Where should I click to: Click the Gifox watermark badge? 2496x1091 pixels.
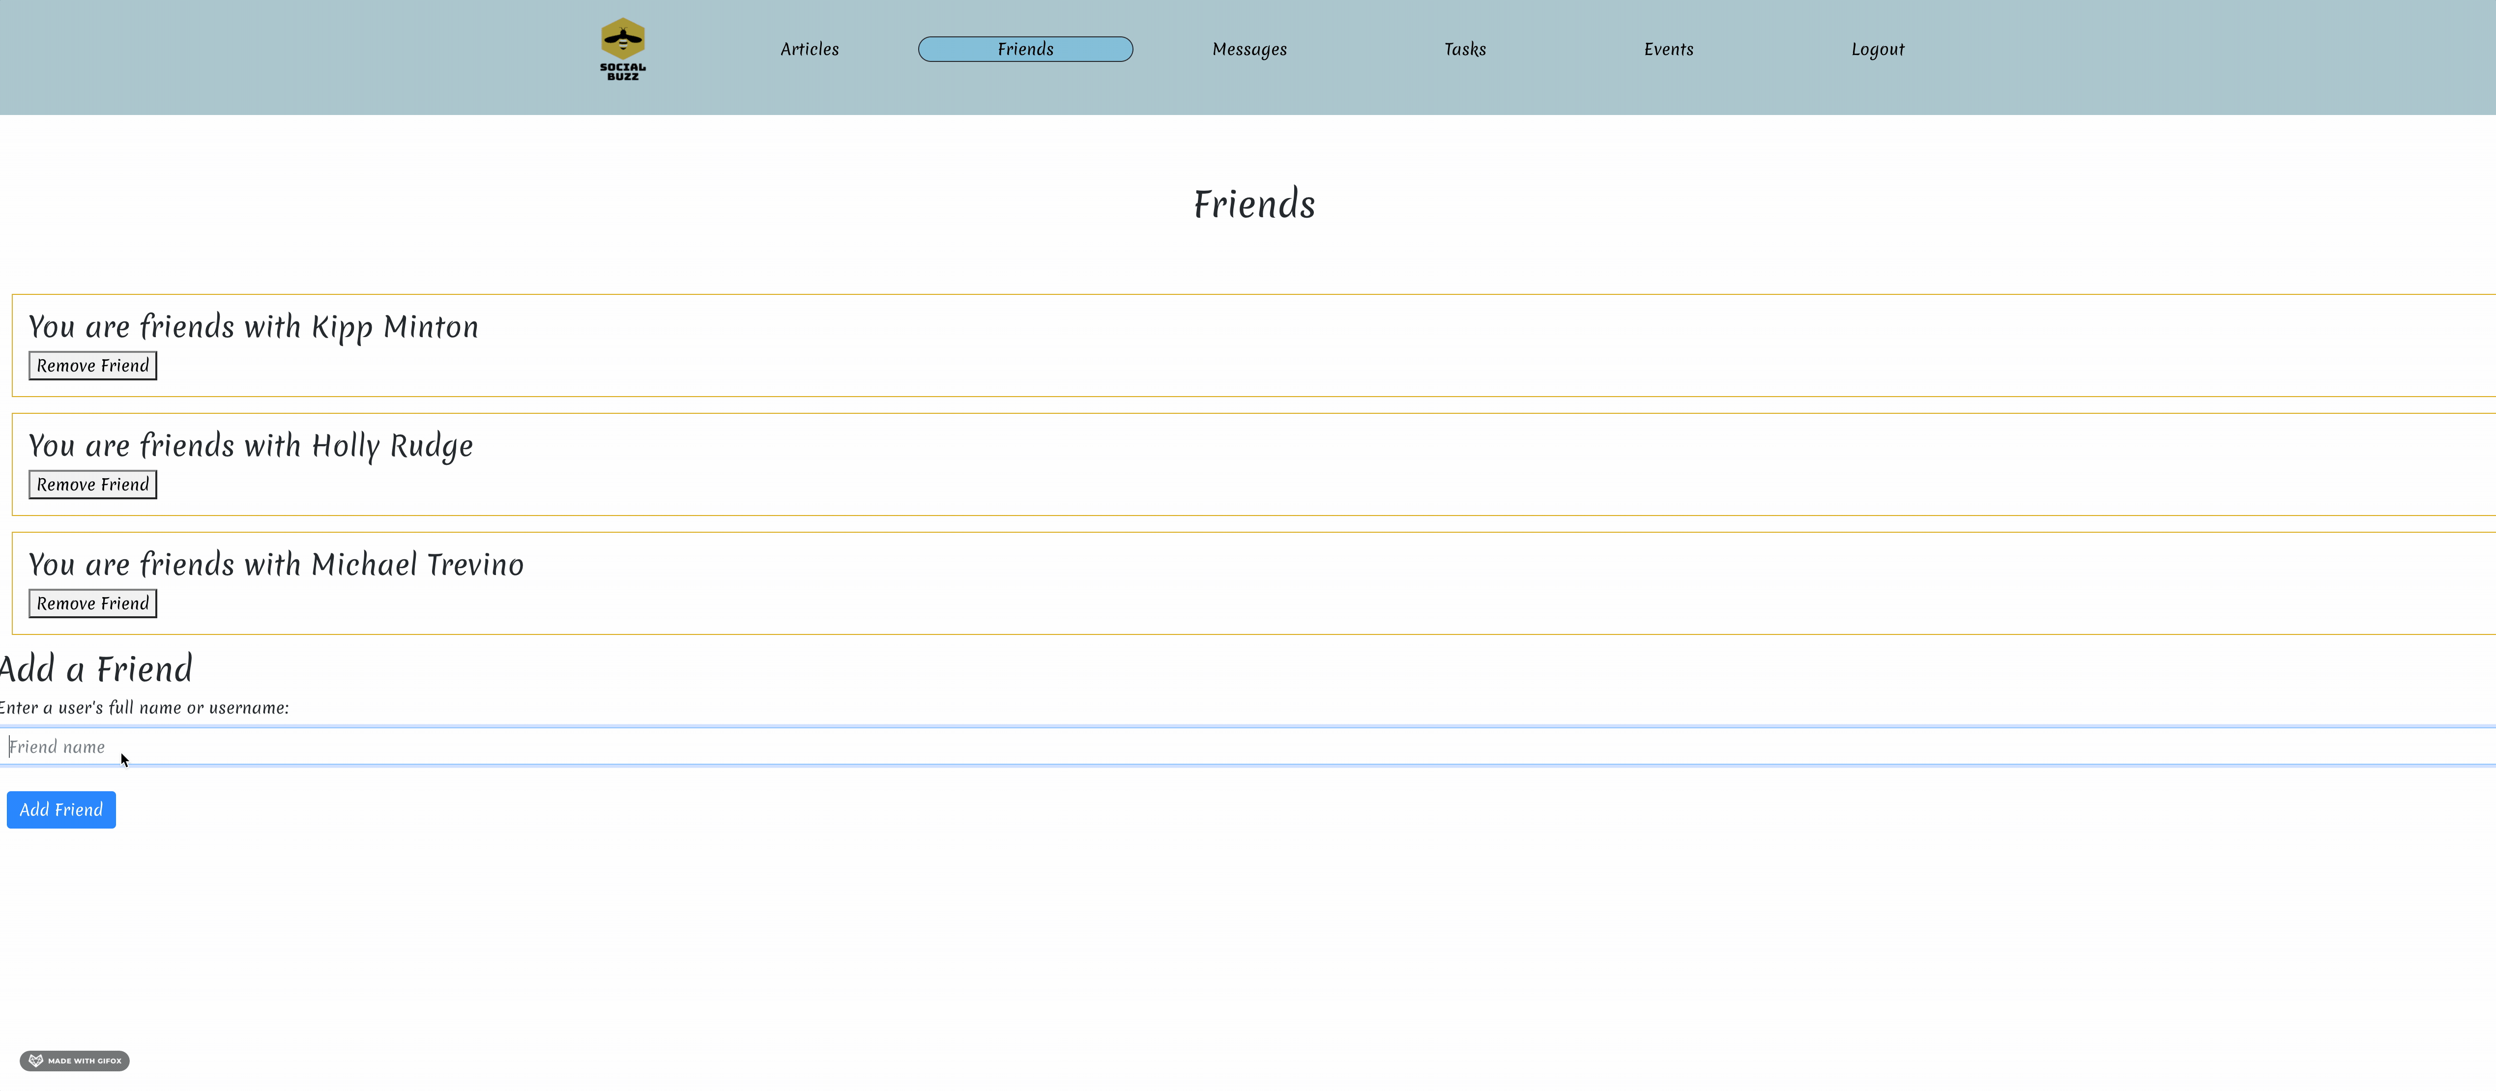[75, 1061]
